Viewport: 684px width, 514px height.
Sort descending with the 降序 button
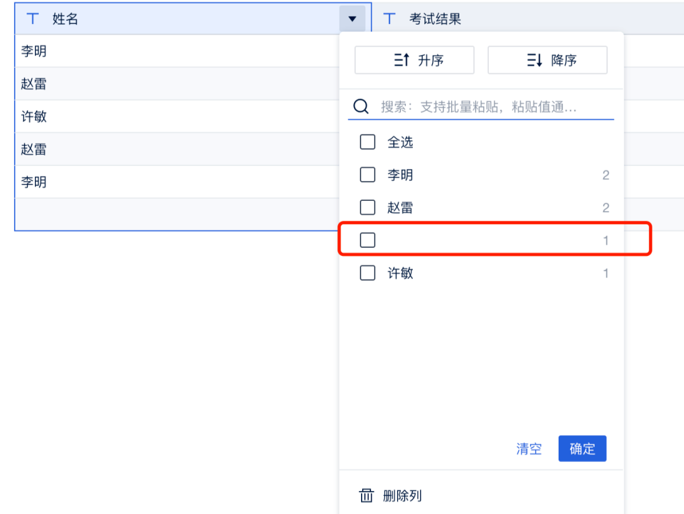click(x=547, y=60)
